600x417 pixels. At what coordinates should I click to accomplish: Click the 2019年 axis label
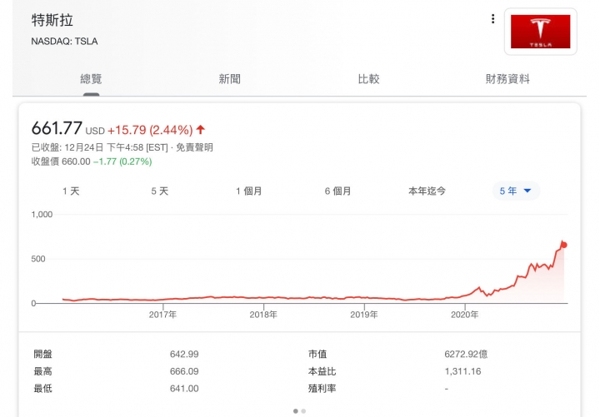(364, 315)
